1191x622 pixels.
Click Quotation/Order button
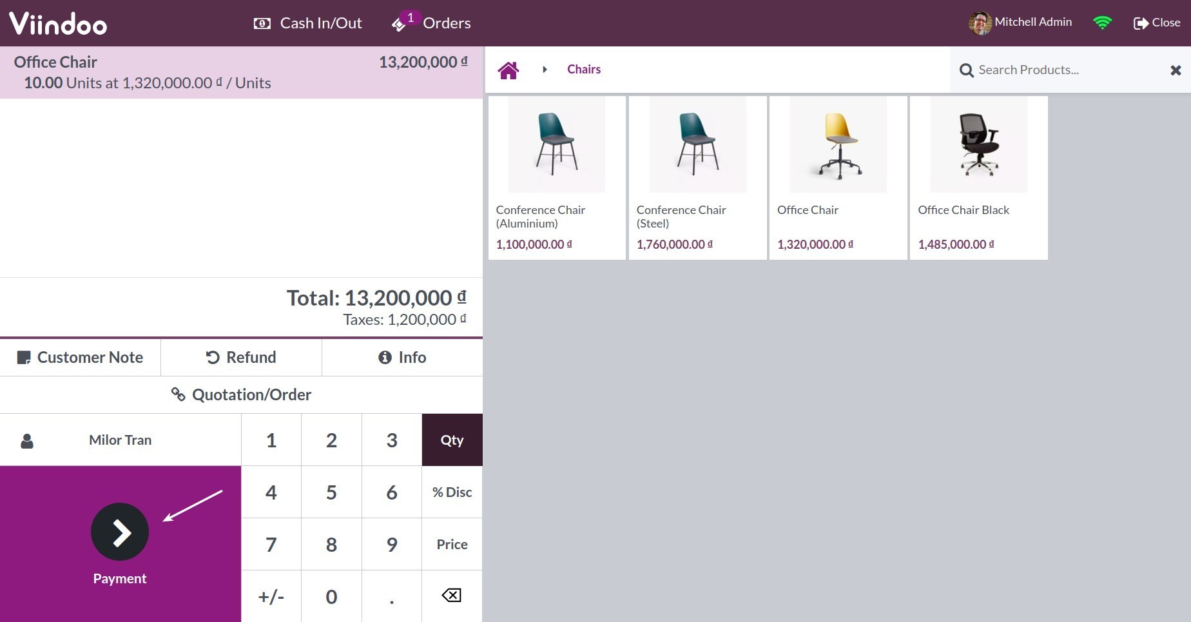click(241, 394)
